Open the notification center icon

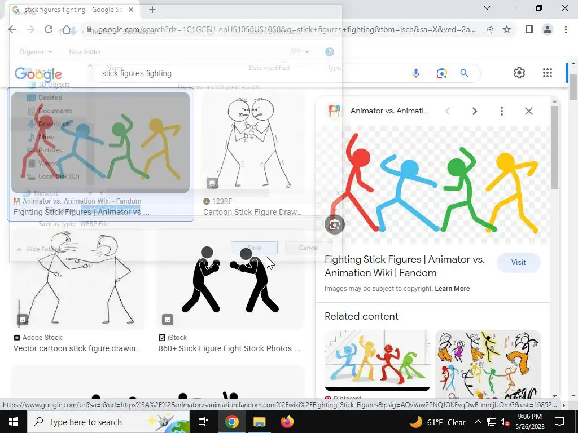coord(559,422)
